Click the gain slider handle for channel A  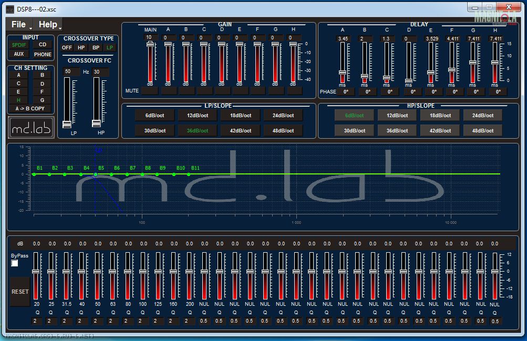(x=168, y=44)
